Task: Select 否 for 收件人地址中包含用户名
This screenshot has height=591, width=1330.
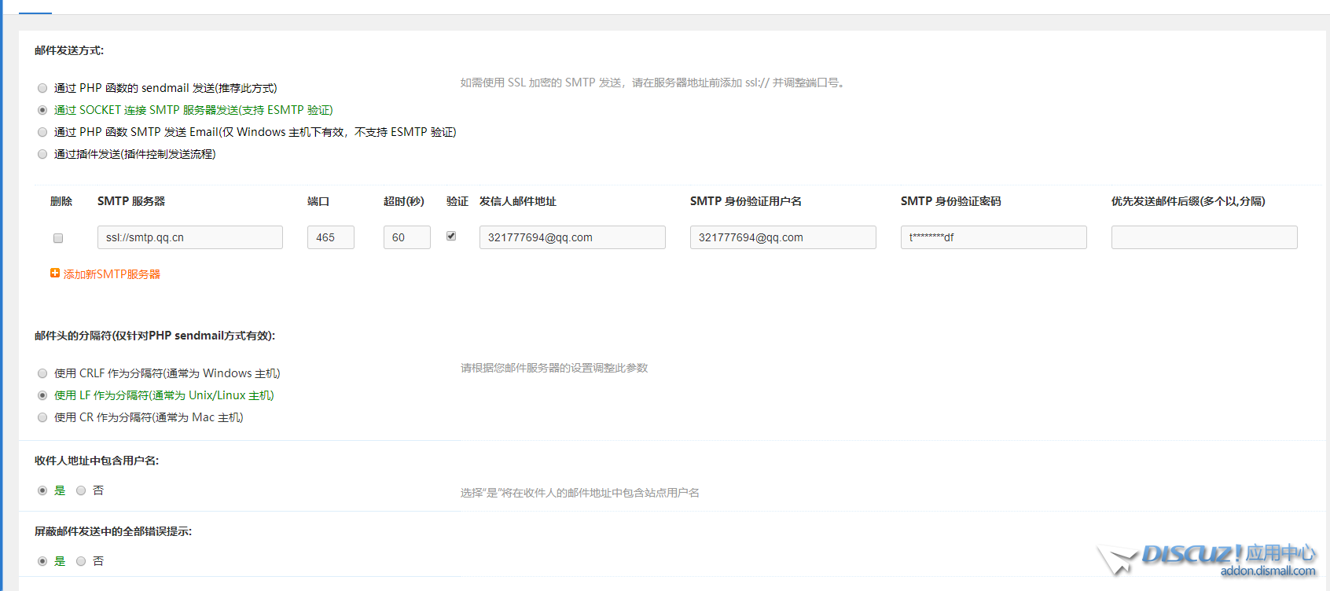Action: coord(81,490)
